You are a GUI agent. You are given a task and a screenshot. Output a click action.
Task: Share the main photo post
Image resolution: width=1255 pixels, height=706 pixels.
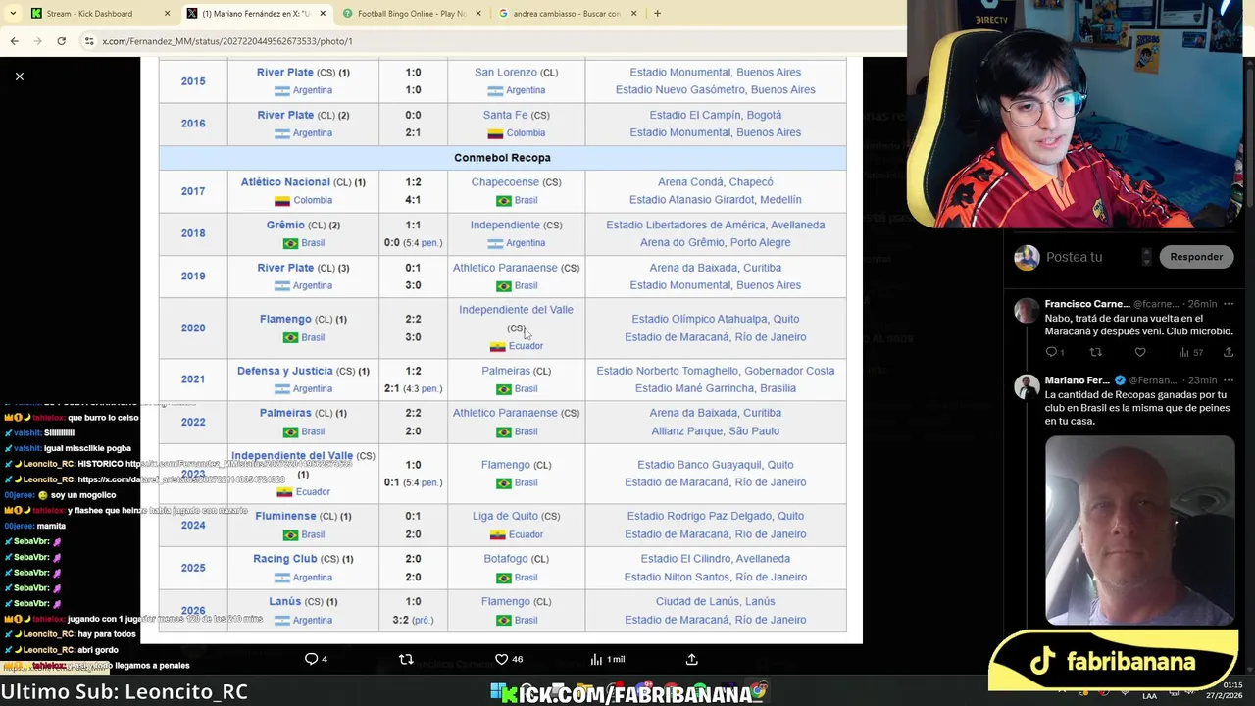pyautogui.click(x=691, y=659)
